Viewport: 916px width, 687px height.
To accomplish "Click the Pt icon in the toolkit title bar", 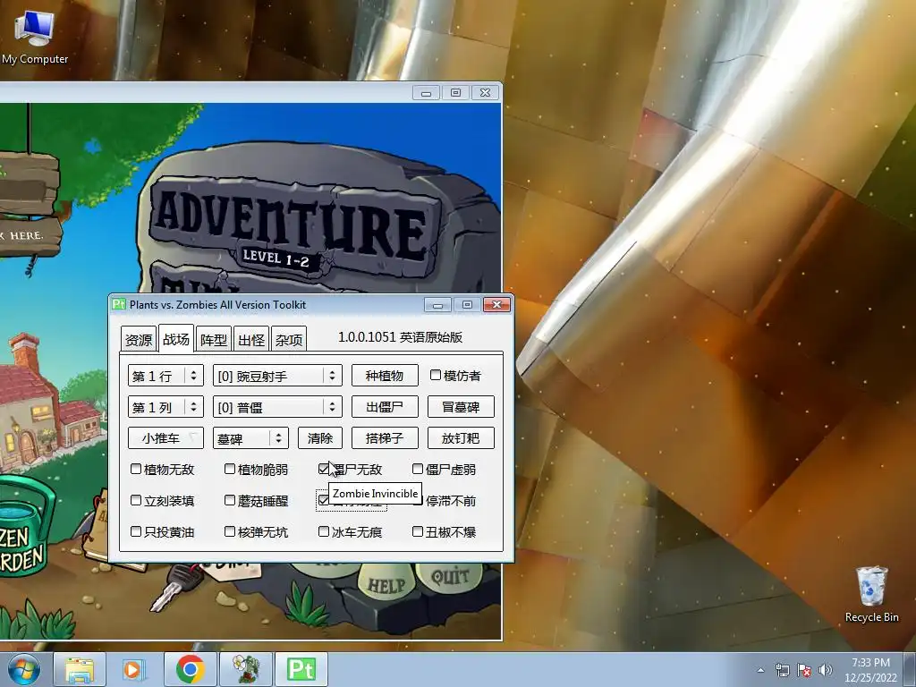I will (x=119, y=304).
